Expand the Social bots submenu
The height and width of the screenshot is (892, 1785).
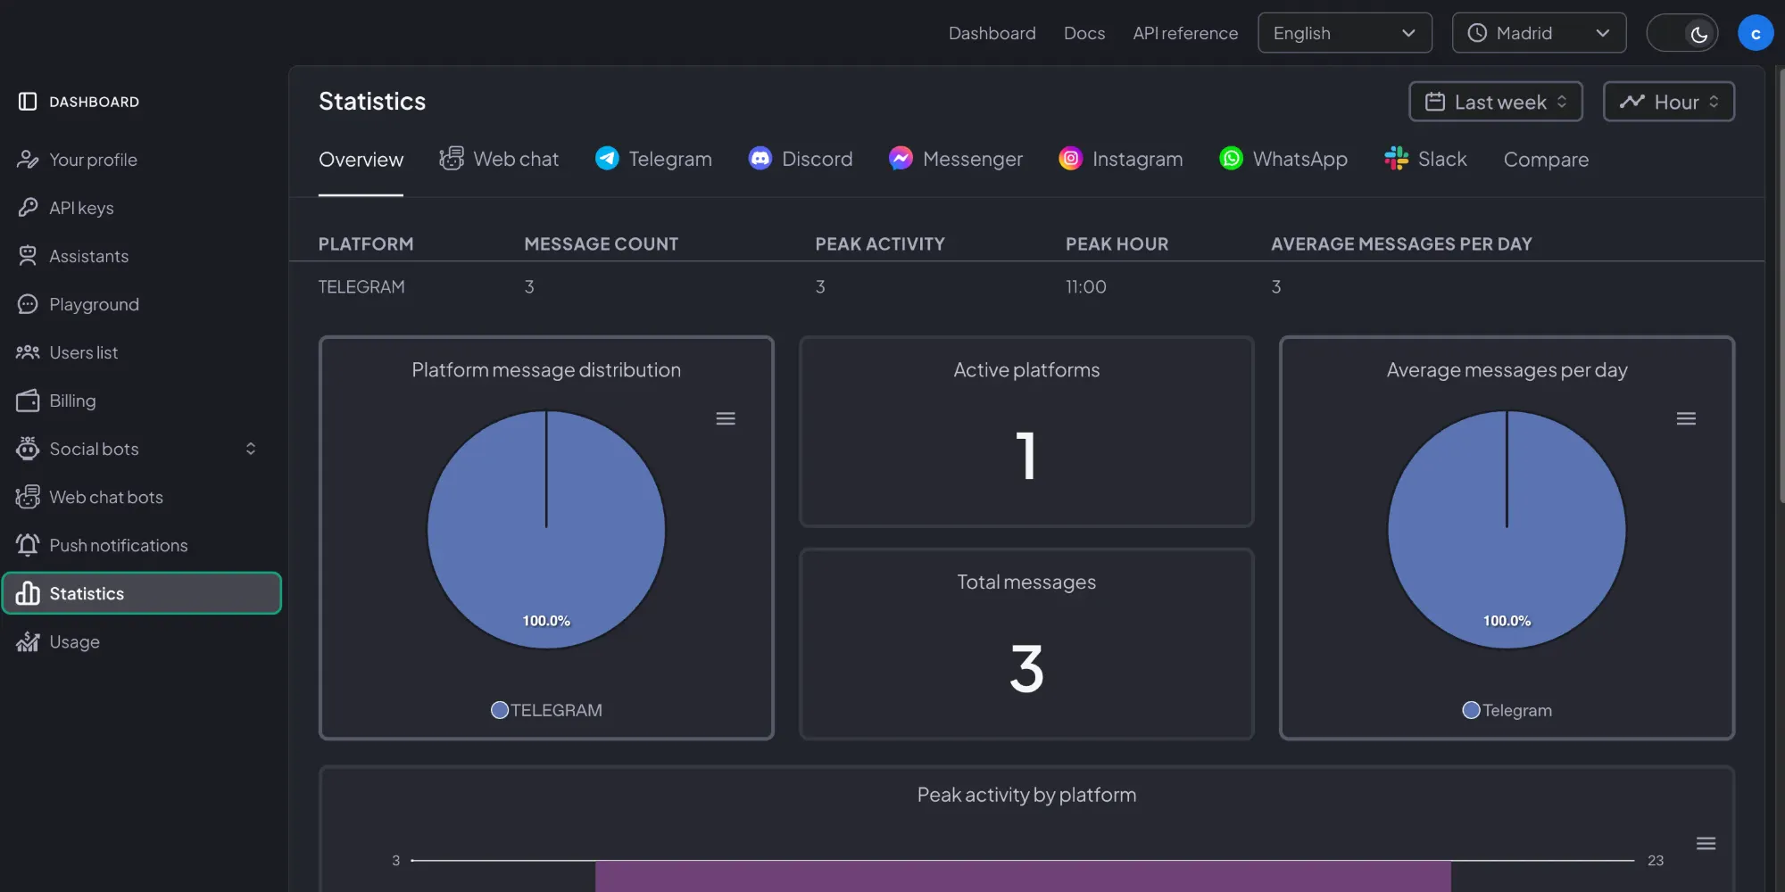pos(251,449)
